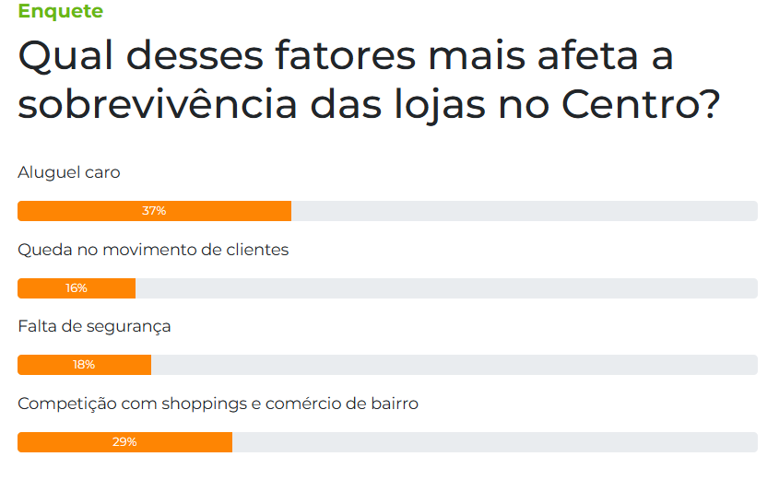779x480 pixels.
Task: Click the poll question title text
Action: [369, 80]
